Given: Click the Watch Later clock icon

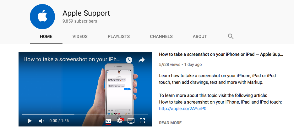Looking at the screenshot, I should coord(129,60).
